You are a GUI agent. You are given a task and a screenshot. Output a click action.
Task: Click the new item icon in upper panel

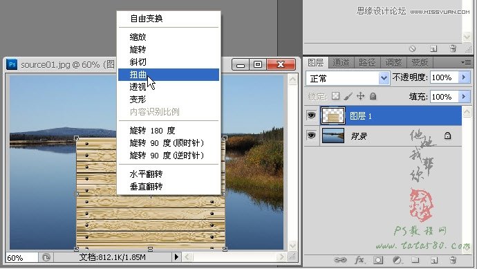point(433,48)
